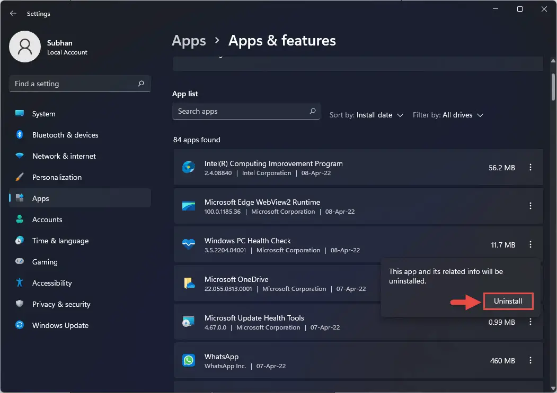
Task: Click the Bluetooth icon in sidebar
Action: click(20, 135)
